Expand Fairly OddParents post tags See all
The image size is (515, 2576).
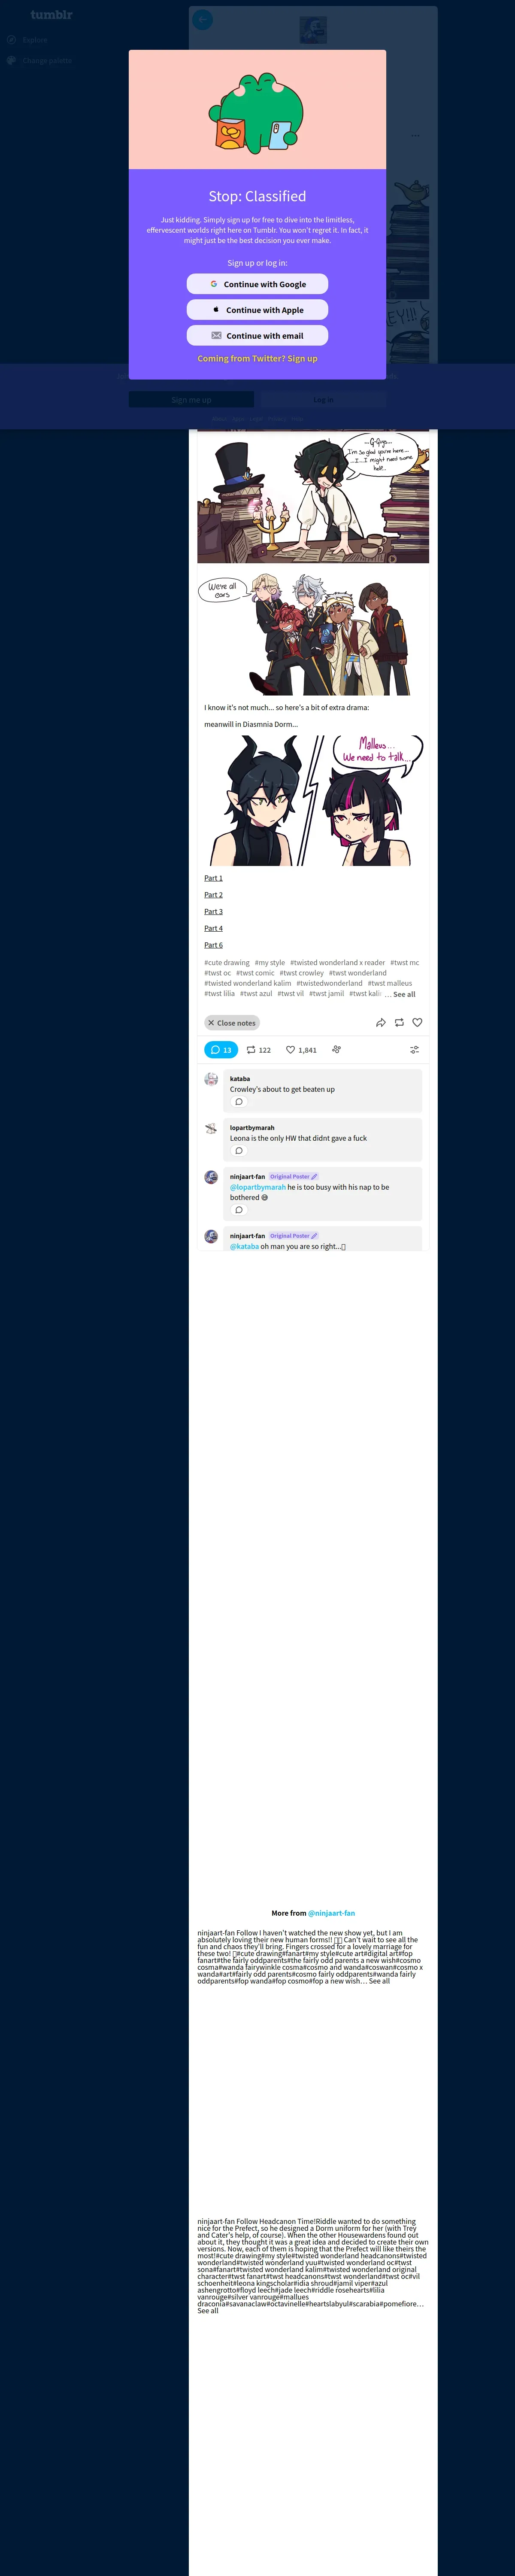(x=379, y=1981)
